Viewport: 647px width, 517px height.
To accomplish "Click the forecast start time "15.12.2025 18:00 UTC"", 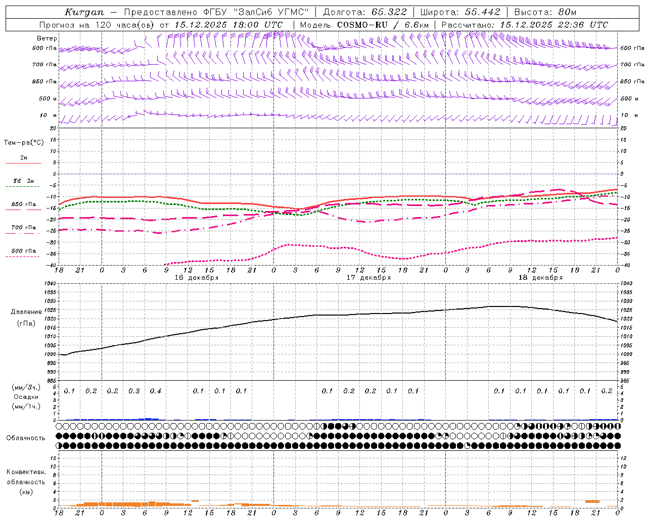I will pos(228,25).
